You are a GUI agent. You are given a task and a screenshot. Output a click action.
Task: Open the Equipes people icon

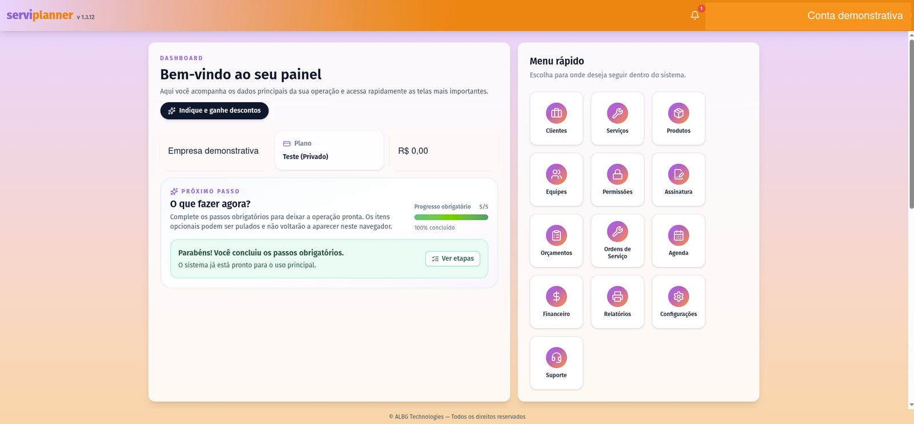click(556, 174)
